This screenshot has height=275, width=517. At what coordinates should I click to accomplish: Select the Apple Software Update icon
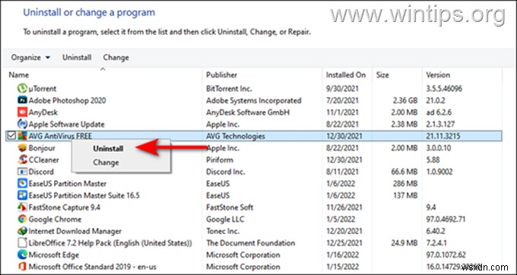tap(22, 124)
